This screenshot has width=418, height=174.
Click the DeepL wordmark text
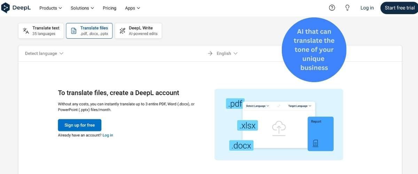pos(22,8)
